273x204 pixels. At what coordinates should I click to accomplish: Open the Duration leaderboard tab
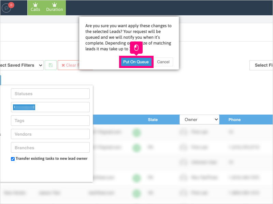[x=55, y=7]
